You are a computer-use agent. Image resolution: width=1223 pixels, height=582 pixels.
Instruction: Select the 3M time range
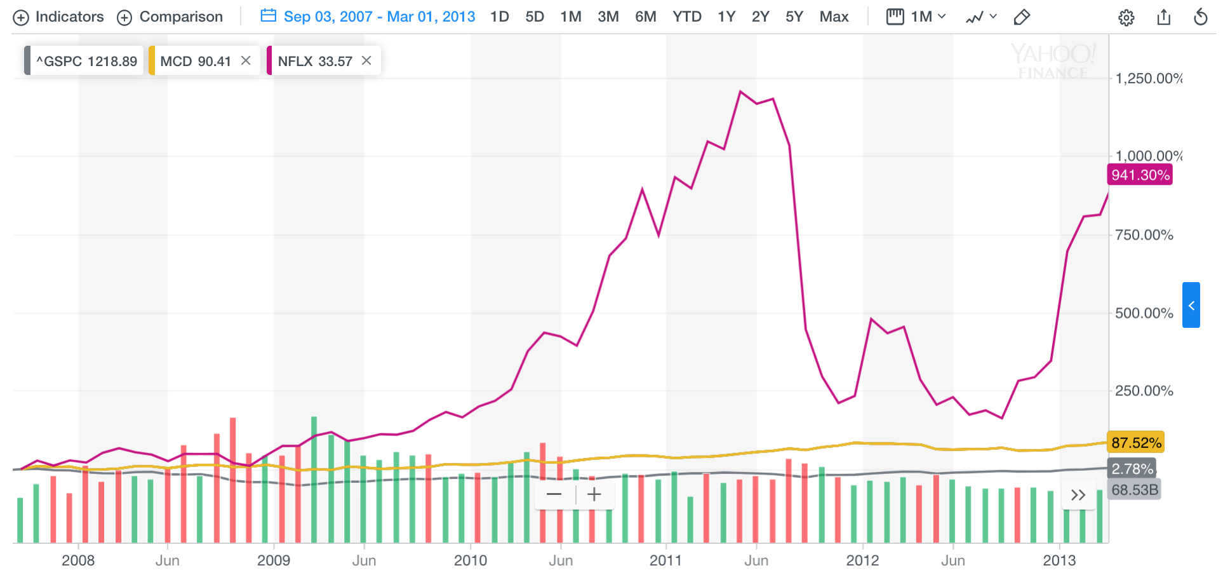click(608, 17)
